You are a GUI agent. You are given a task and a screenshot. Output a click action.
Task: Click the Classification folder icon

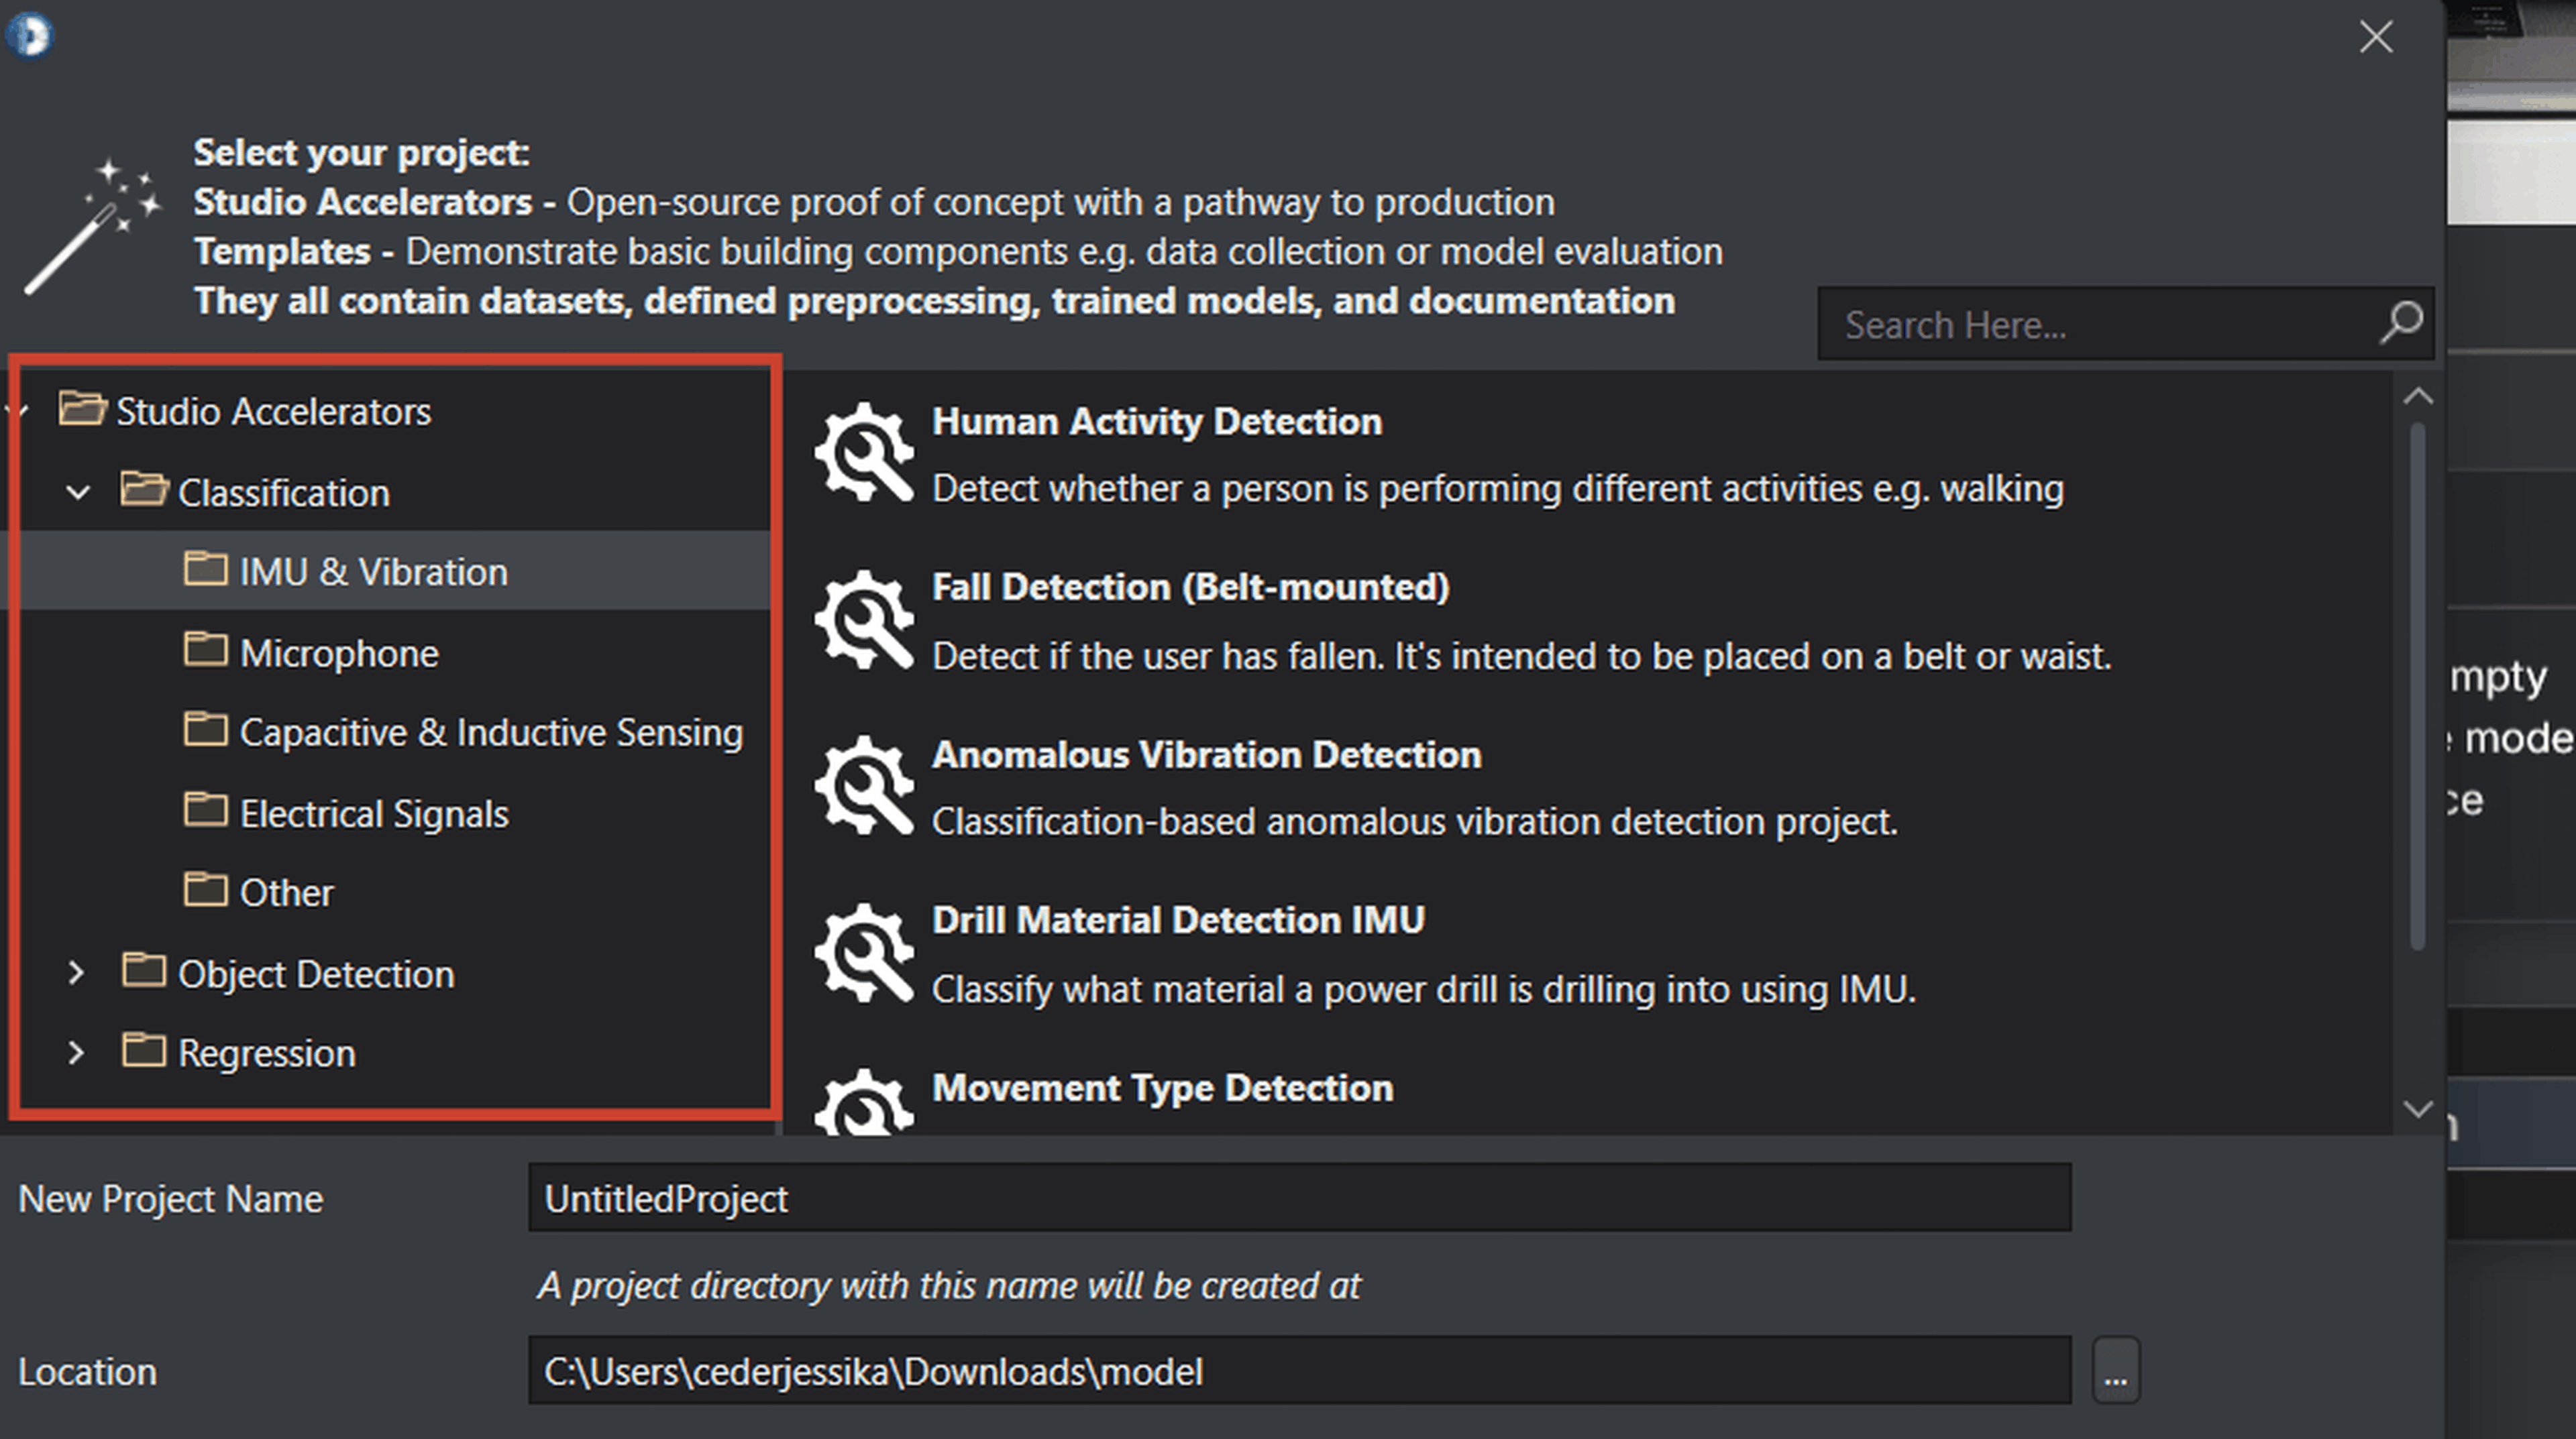pos(144,490)
